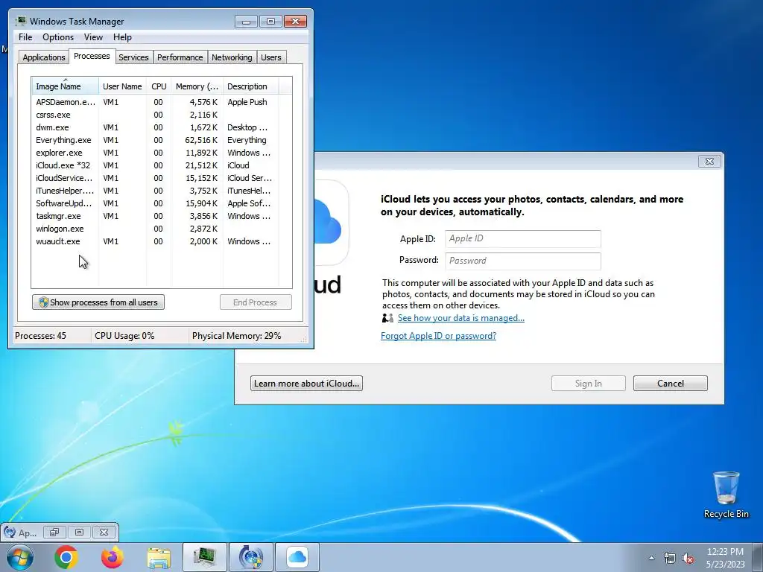Open the File menu in Task Manager
Image resolution: width=763 pixels, height=572 pixels.
[x=25, y=37]
